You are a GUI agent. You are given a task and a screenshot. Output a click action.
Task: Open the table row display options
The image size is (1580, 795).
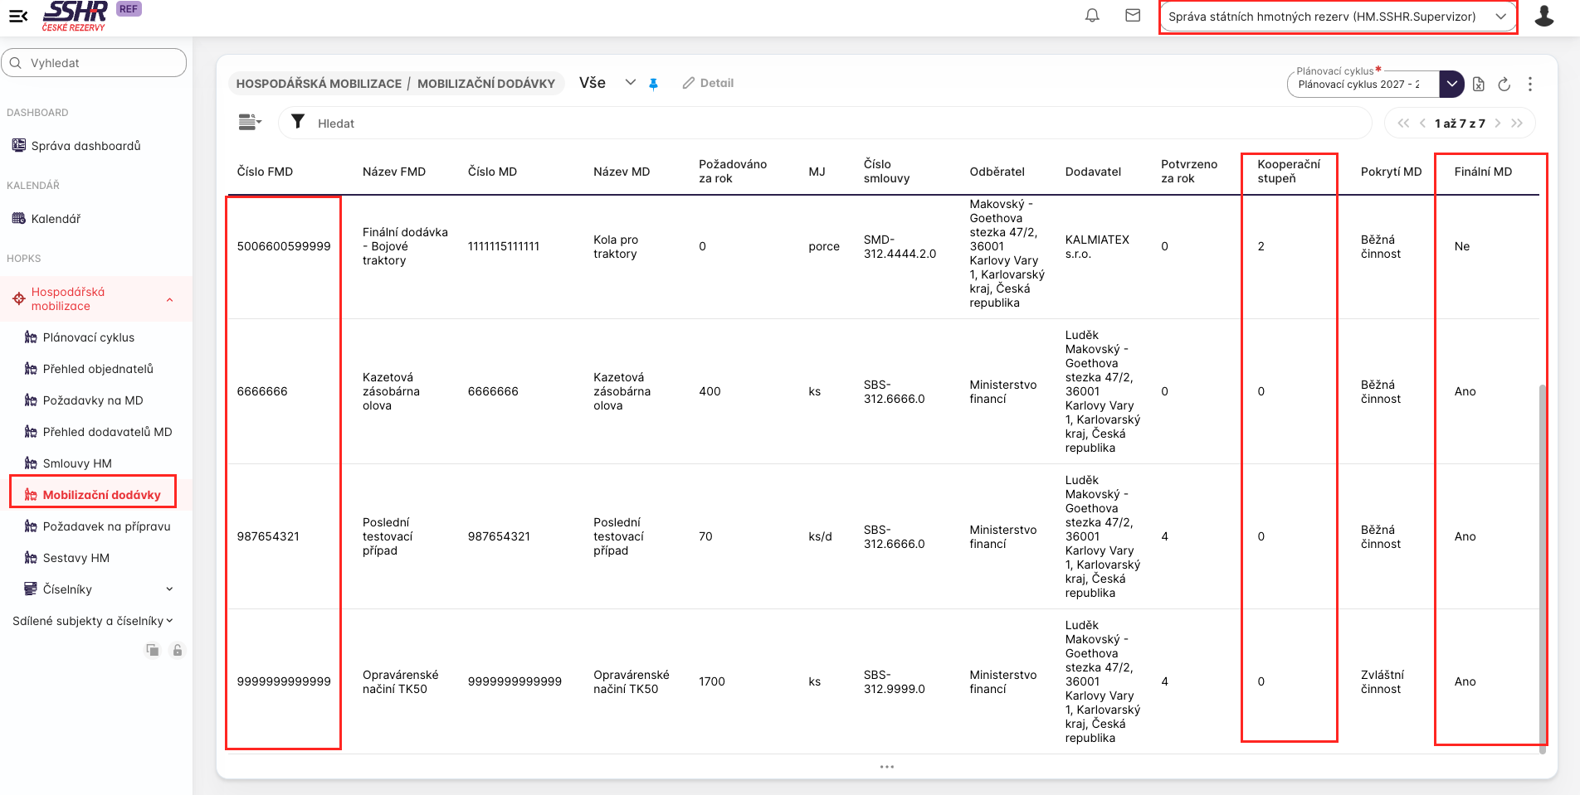(x=249, y=123)
